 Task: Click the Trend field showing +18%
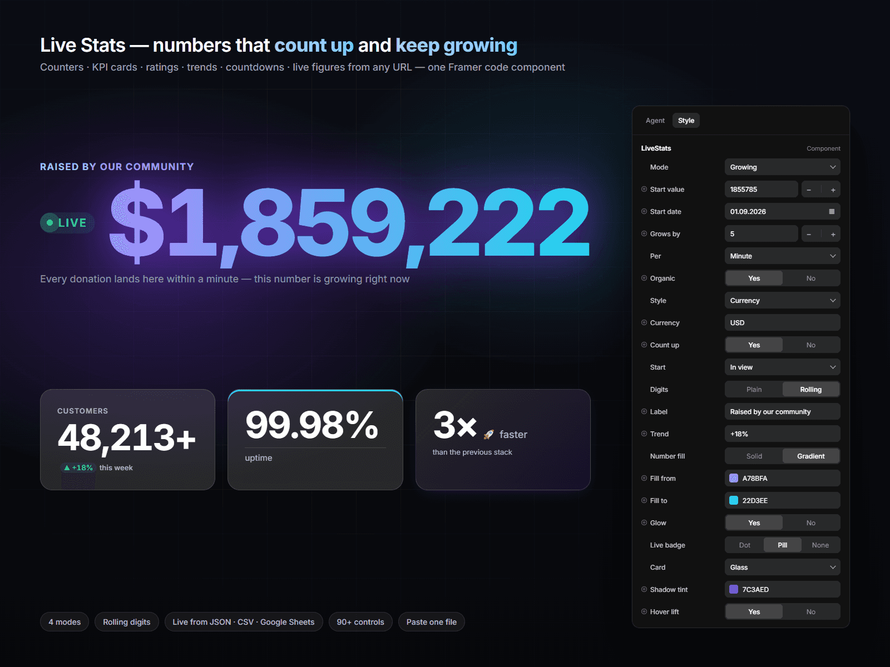click(782, 434)
